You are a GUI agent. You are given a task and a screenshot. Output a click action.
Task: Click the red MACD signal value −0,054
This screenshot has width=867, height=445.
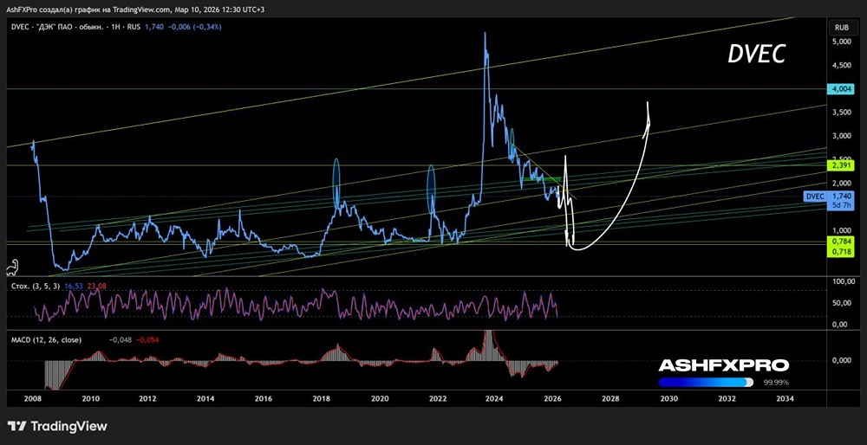[x=147, y=340]
